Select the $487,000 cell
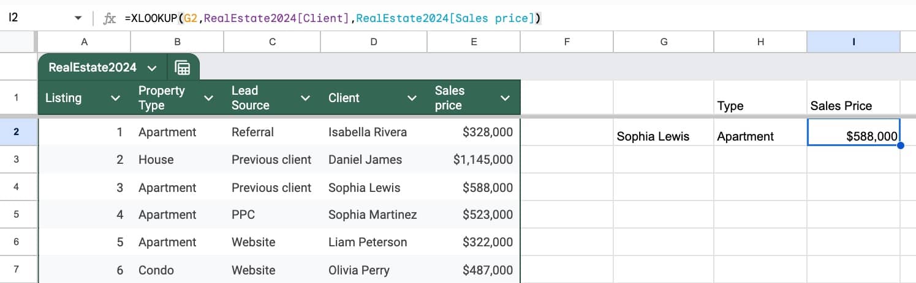Image resolution: width=916 pixels, height=283 pixels. click(474, 270)
